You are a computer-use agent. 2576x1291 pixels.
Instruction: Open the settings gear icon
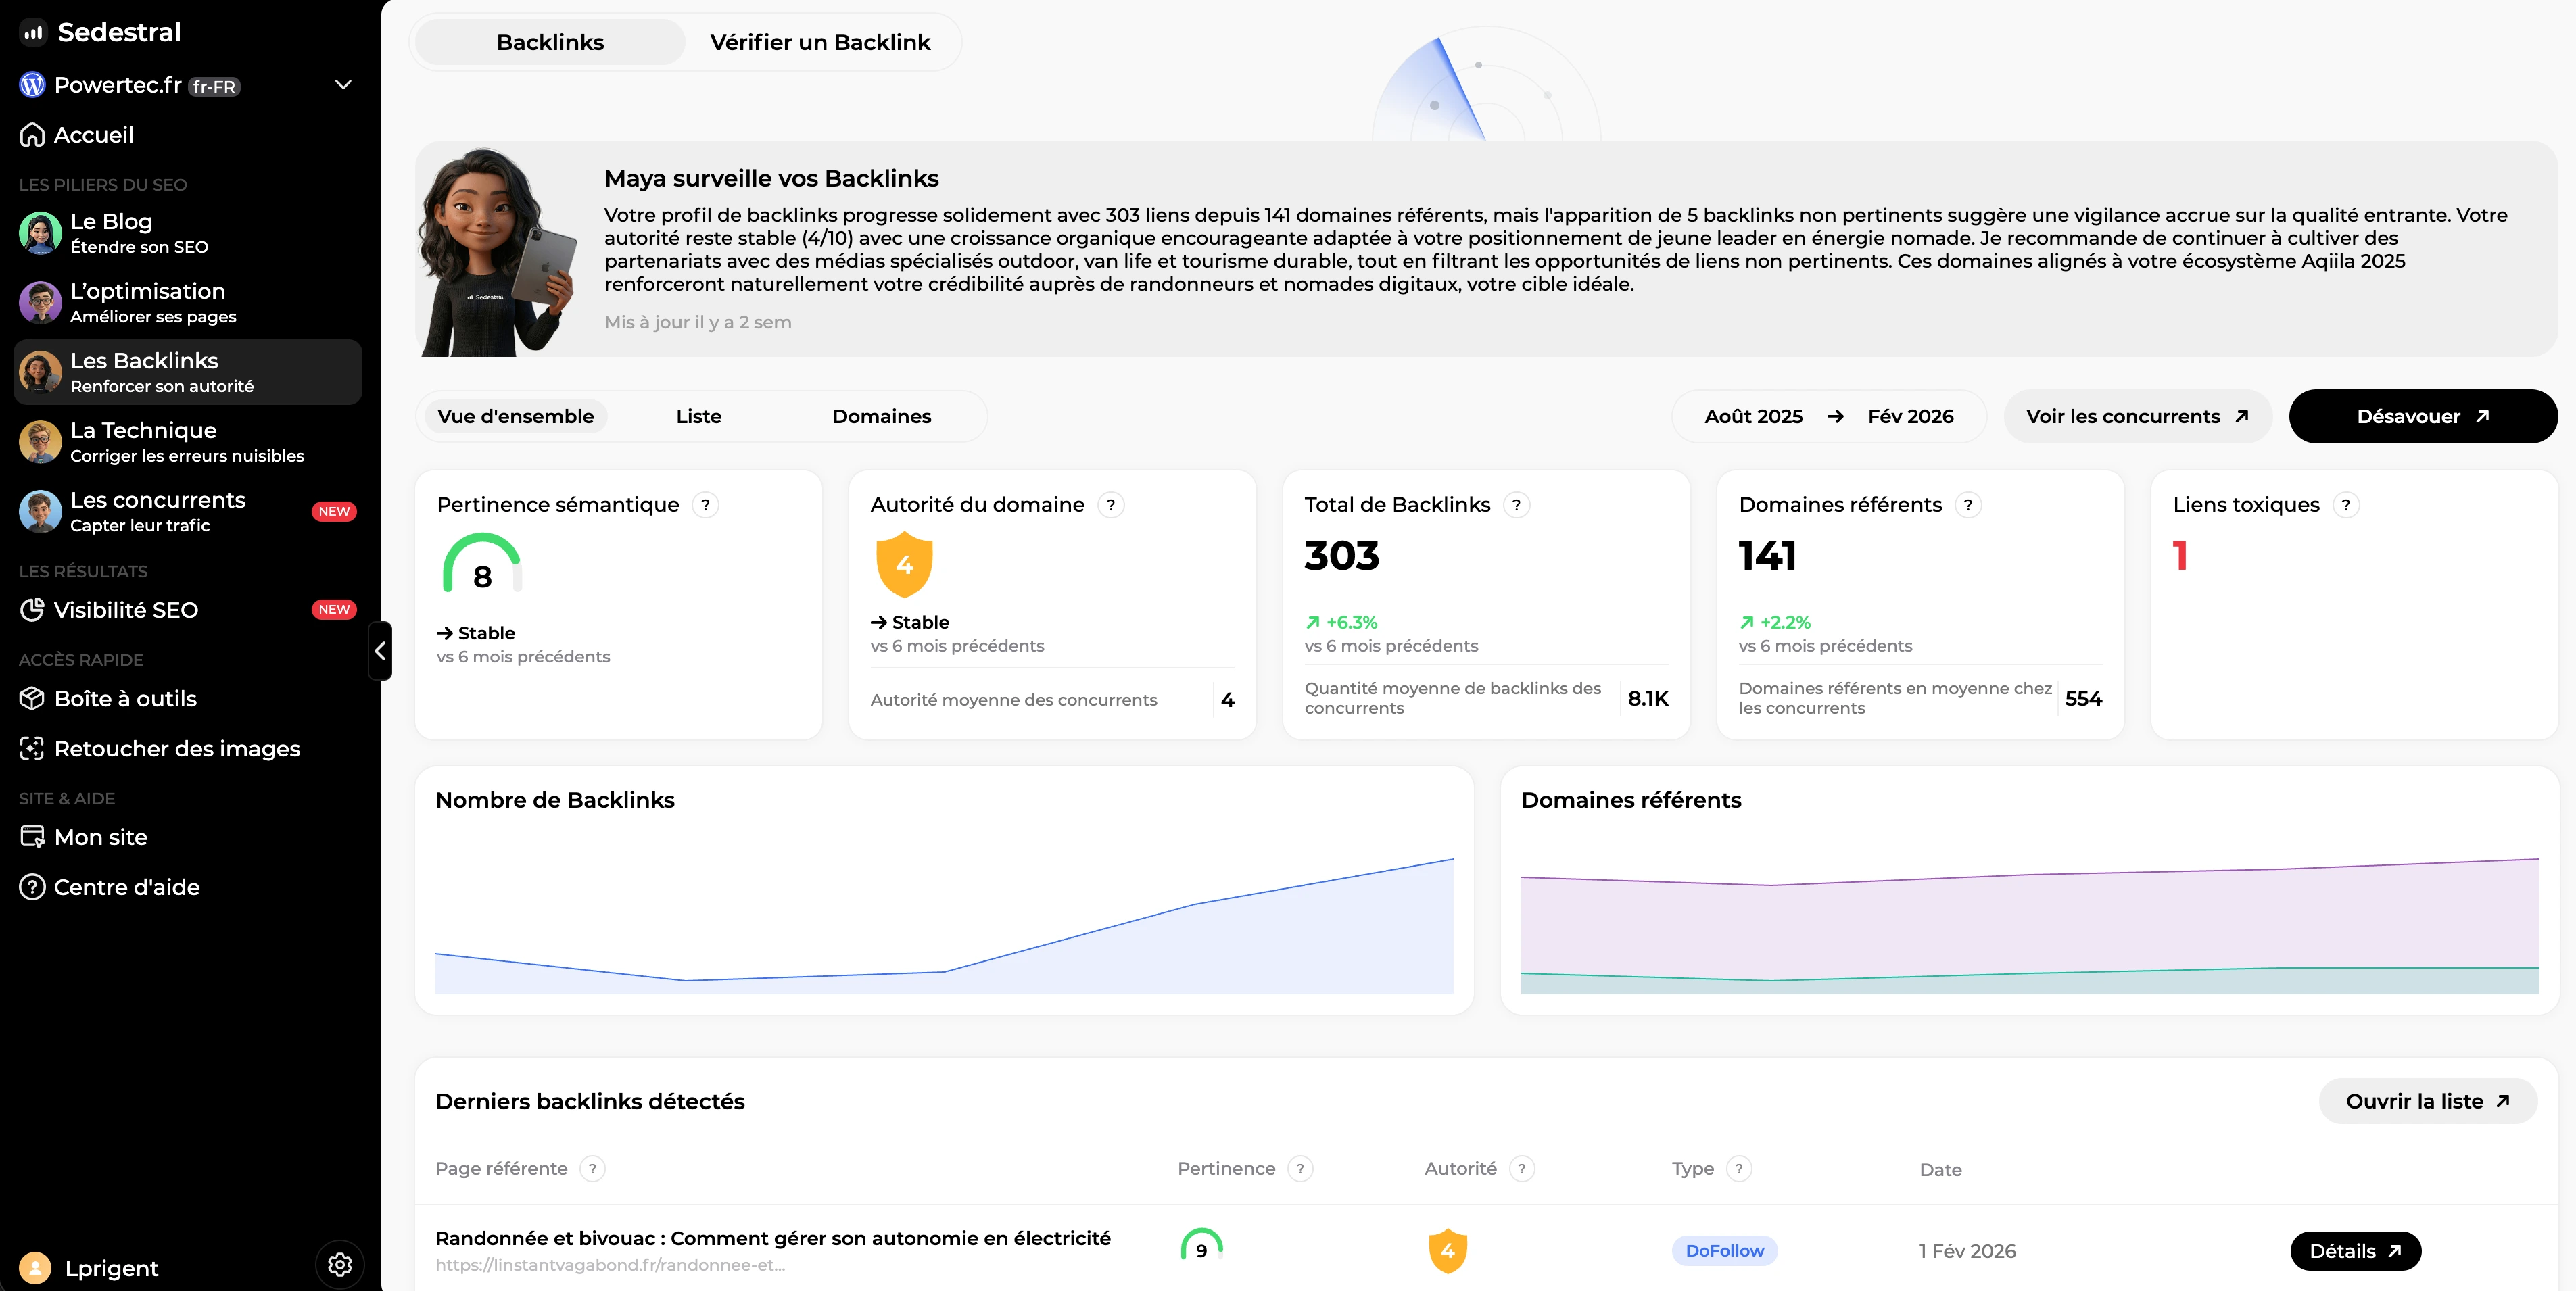(340, 1264)
